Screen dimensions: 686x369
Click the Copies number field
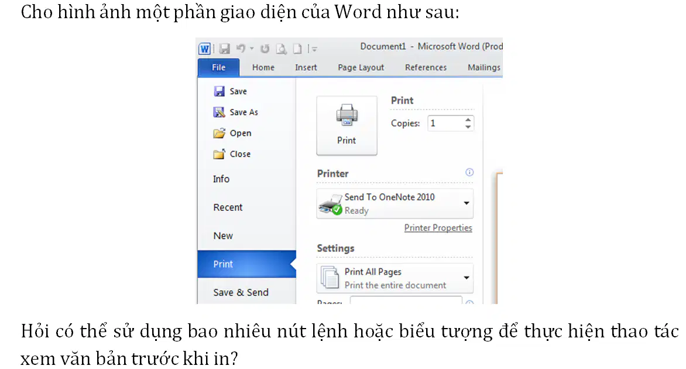(445, 123)
